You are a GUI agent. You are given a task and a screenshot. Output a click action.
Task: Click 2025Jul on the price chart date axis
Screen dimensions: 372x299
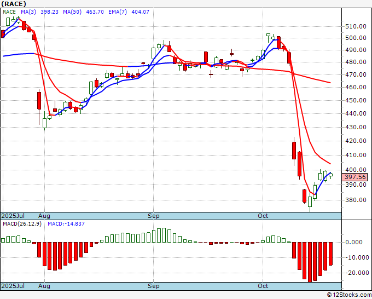click(x=13, y=216)
